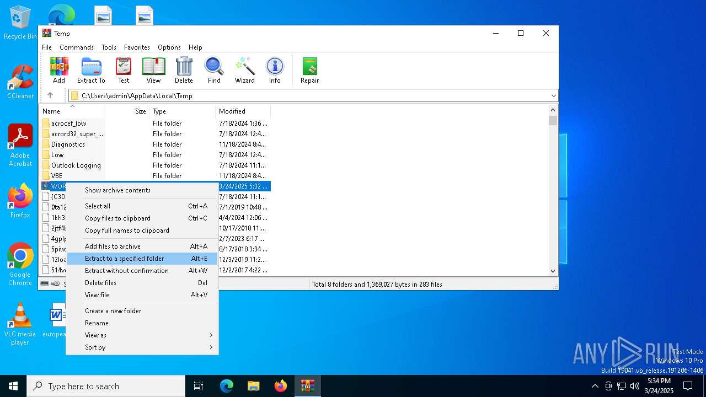
Task: Choose Copy files to clipboard
Action: click(142, 218)
